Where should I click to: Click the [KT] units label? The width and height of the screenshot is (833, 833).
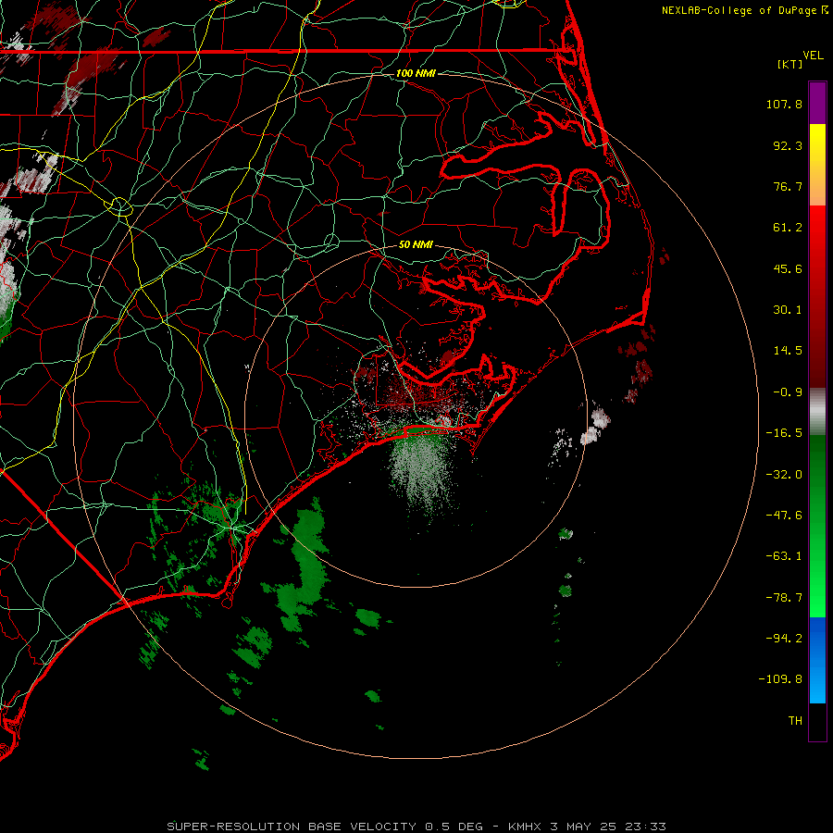click(789, 64)
